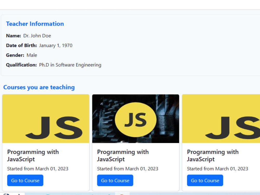This screenshot has height=195, width=260.
Task: Select the date January 1, 1970
Action: click(56, 45)
